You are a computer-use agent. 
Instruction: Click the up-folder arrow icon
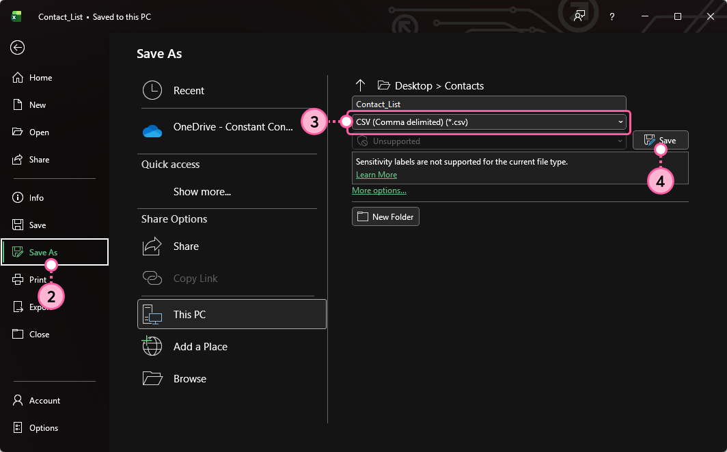click(x=361, y=85)
